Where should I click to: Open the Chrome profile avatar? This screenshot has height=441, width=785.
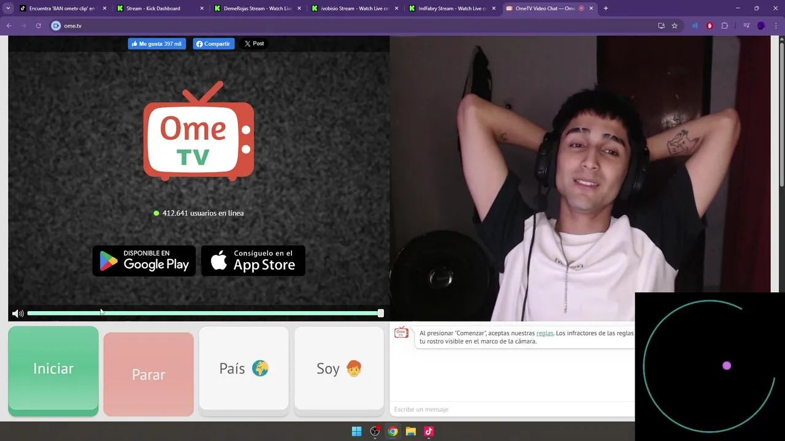point(761,26)
